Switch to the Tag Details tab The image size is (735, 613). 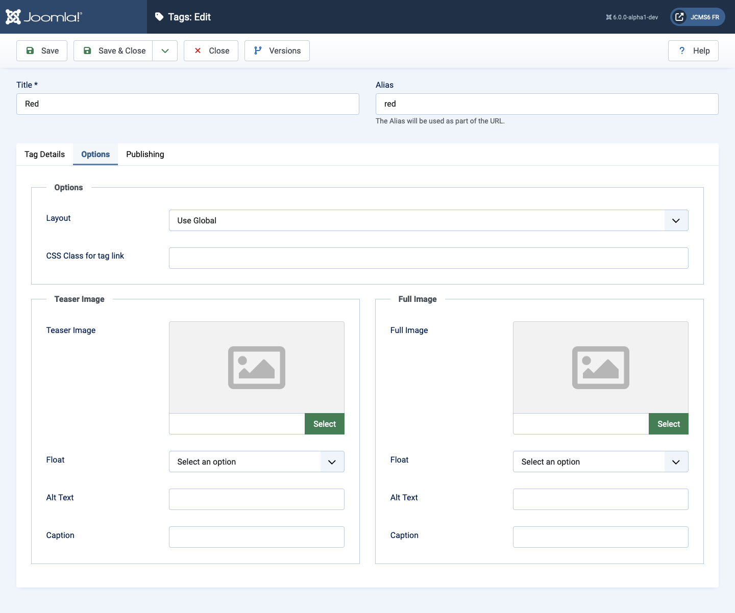[44, 154]
